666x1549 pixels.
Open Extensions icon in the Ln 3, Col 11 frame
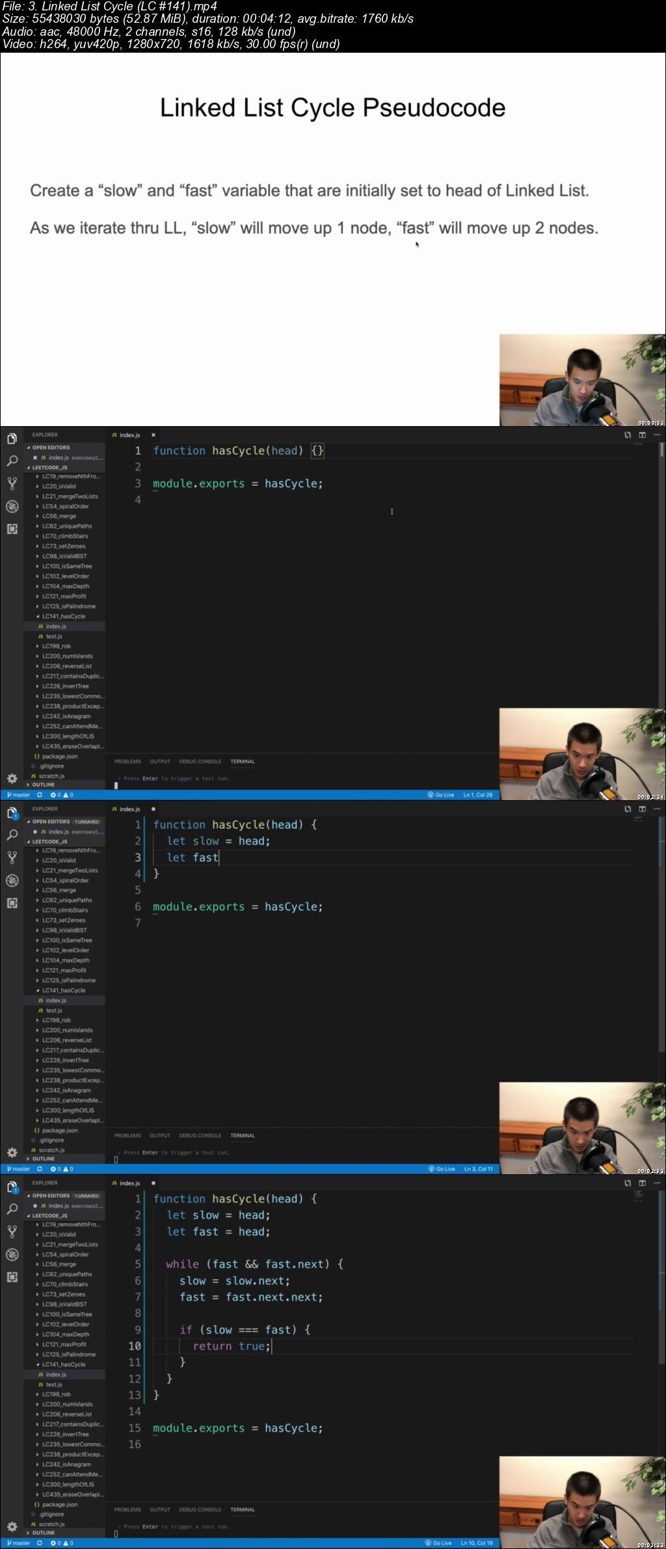point(12,902)
